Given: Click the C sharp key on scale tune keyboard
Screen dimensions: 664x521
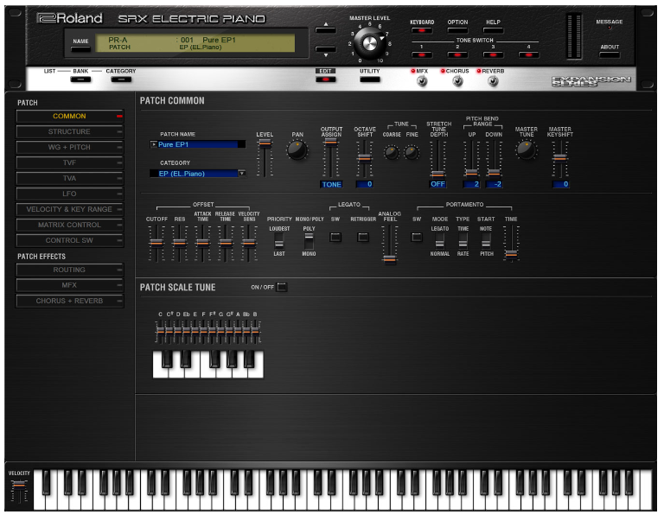Looking at the screenshot, I should (167, 358).
